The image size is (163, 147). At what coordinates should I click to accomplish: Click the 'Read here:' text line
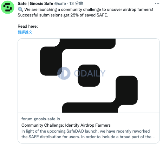coord(28,26)
